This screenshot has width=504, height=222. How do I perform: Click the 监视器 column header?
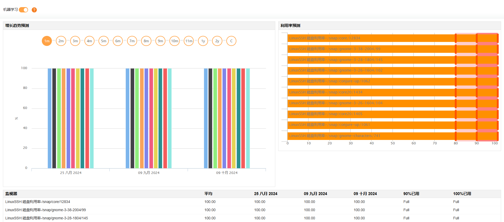coord(11,194)
